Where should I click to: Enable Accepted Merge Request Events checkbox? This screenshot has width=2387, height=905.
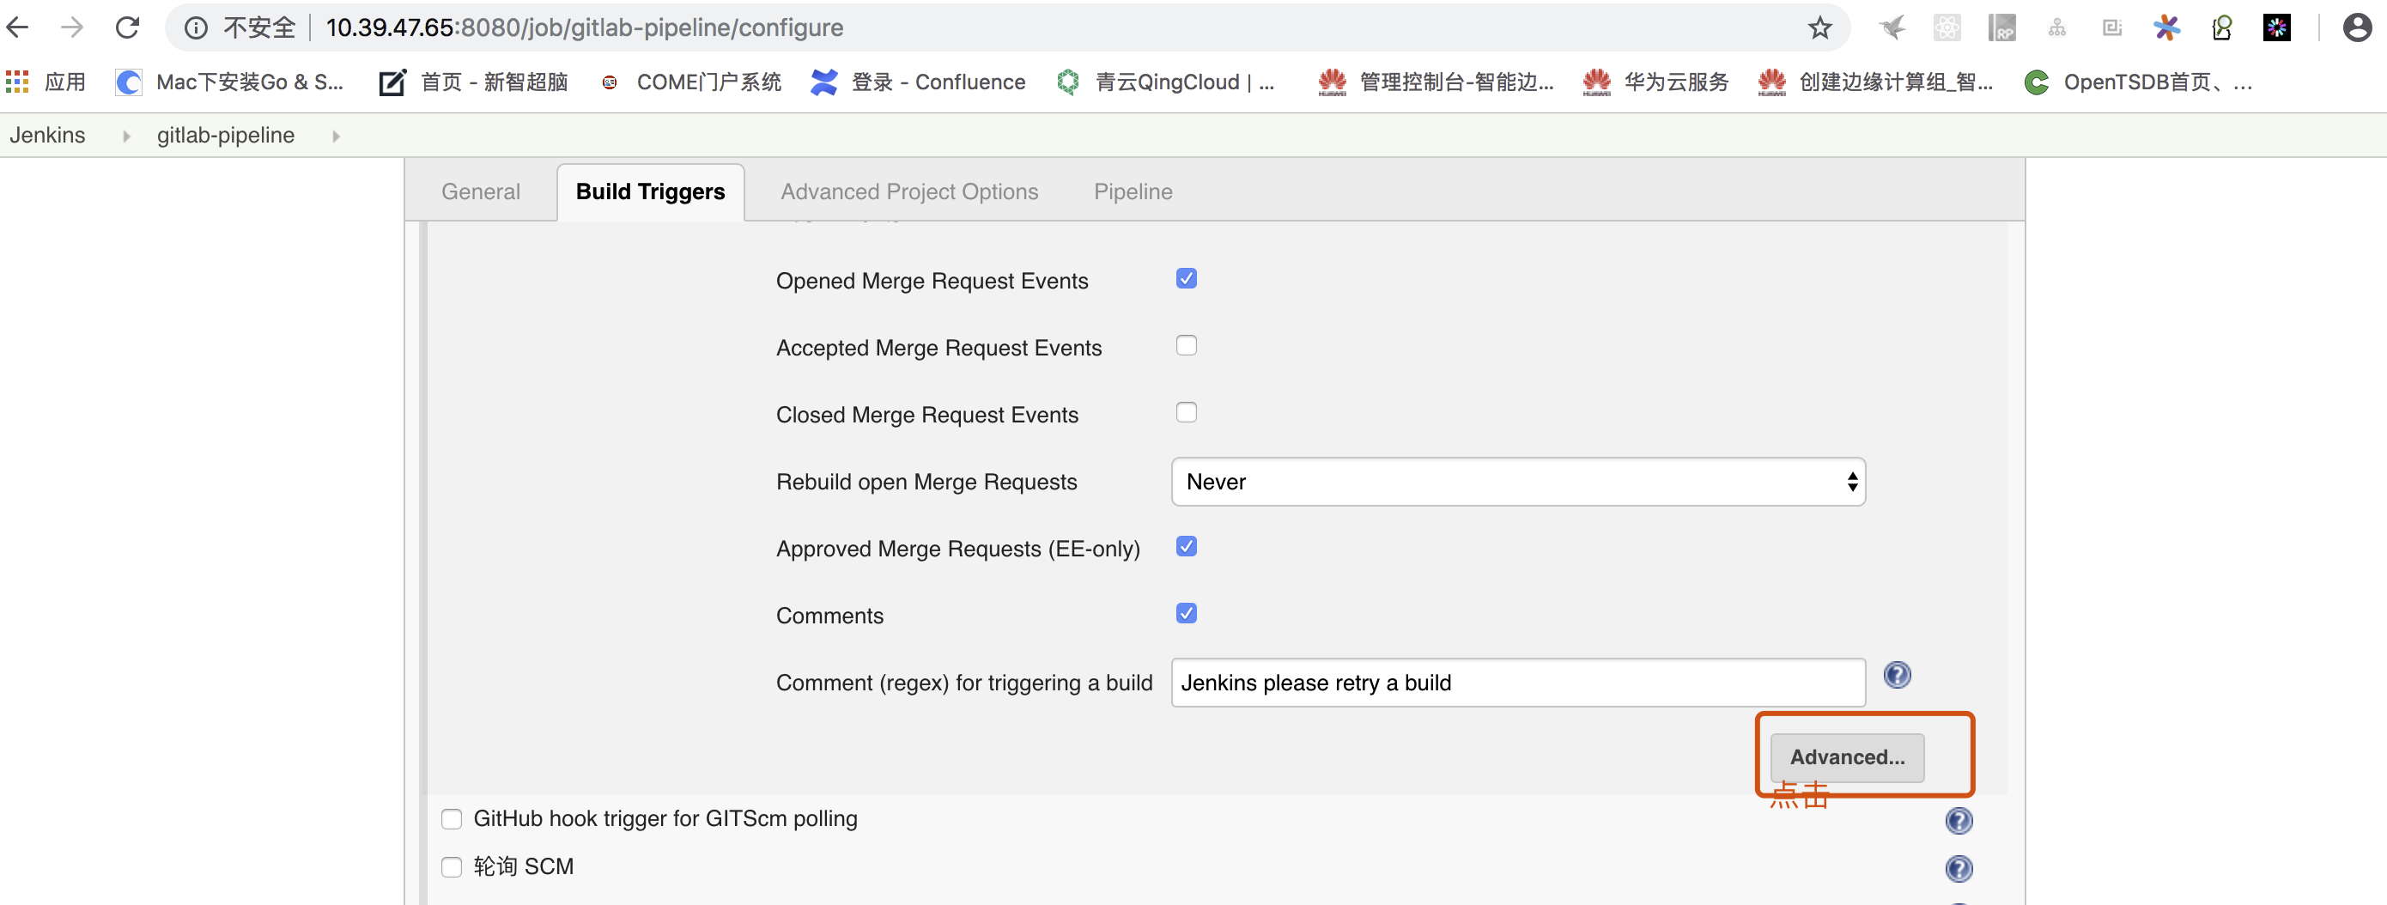(x=1186, y=345)
